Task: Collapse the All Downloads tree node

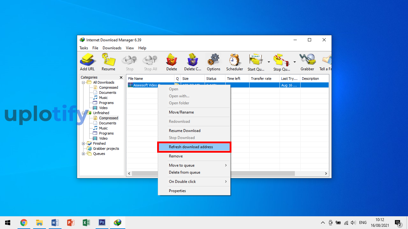Action: click(84, 82)
